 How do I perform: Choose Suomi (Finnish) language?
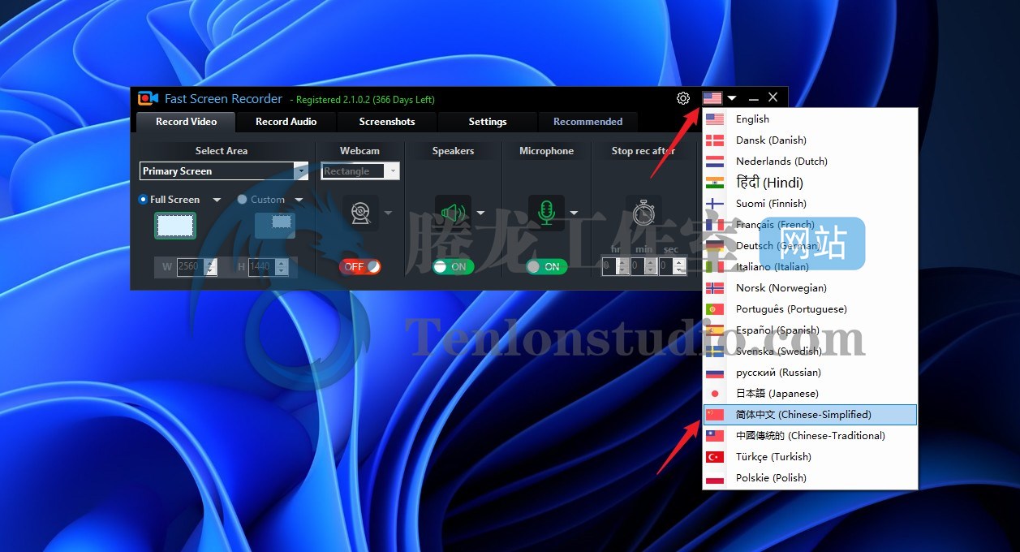(810, 204)
